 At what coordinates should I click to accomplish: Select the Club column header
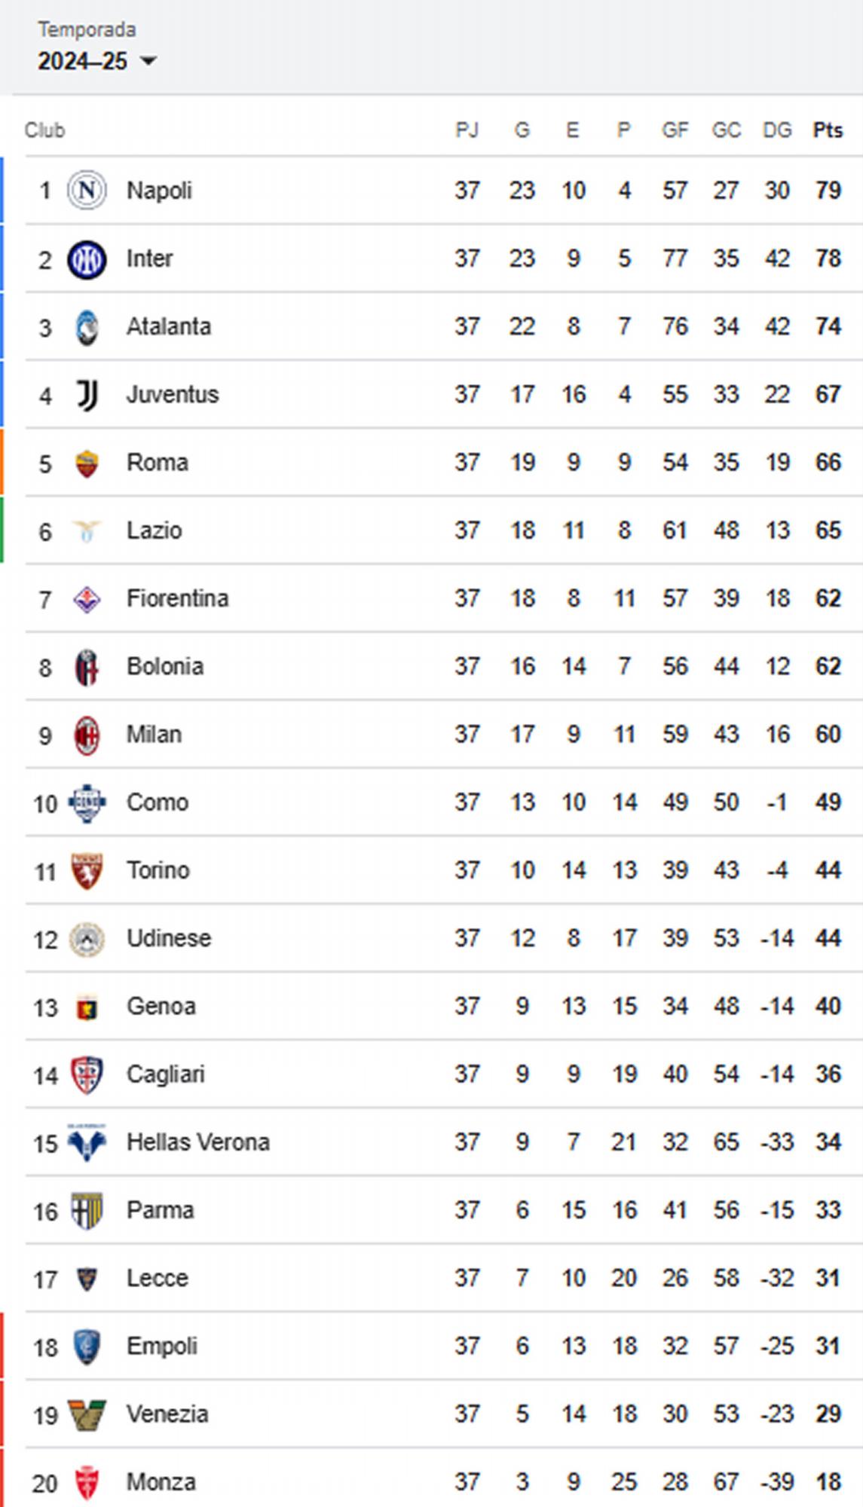click(44, 129)
